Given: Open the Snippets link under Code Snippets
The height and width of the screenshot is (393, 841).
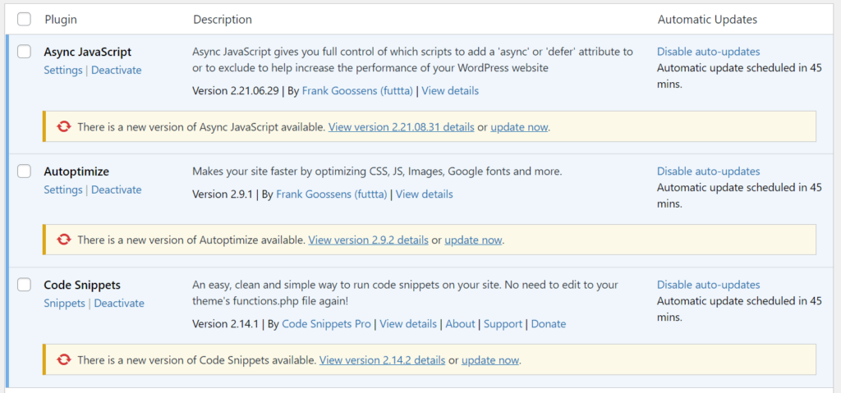Looking at the screenshot, I should point(64,304).
